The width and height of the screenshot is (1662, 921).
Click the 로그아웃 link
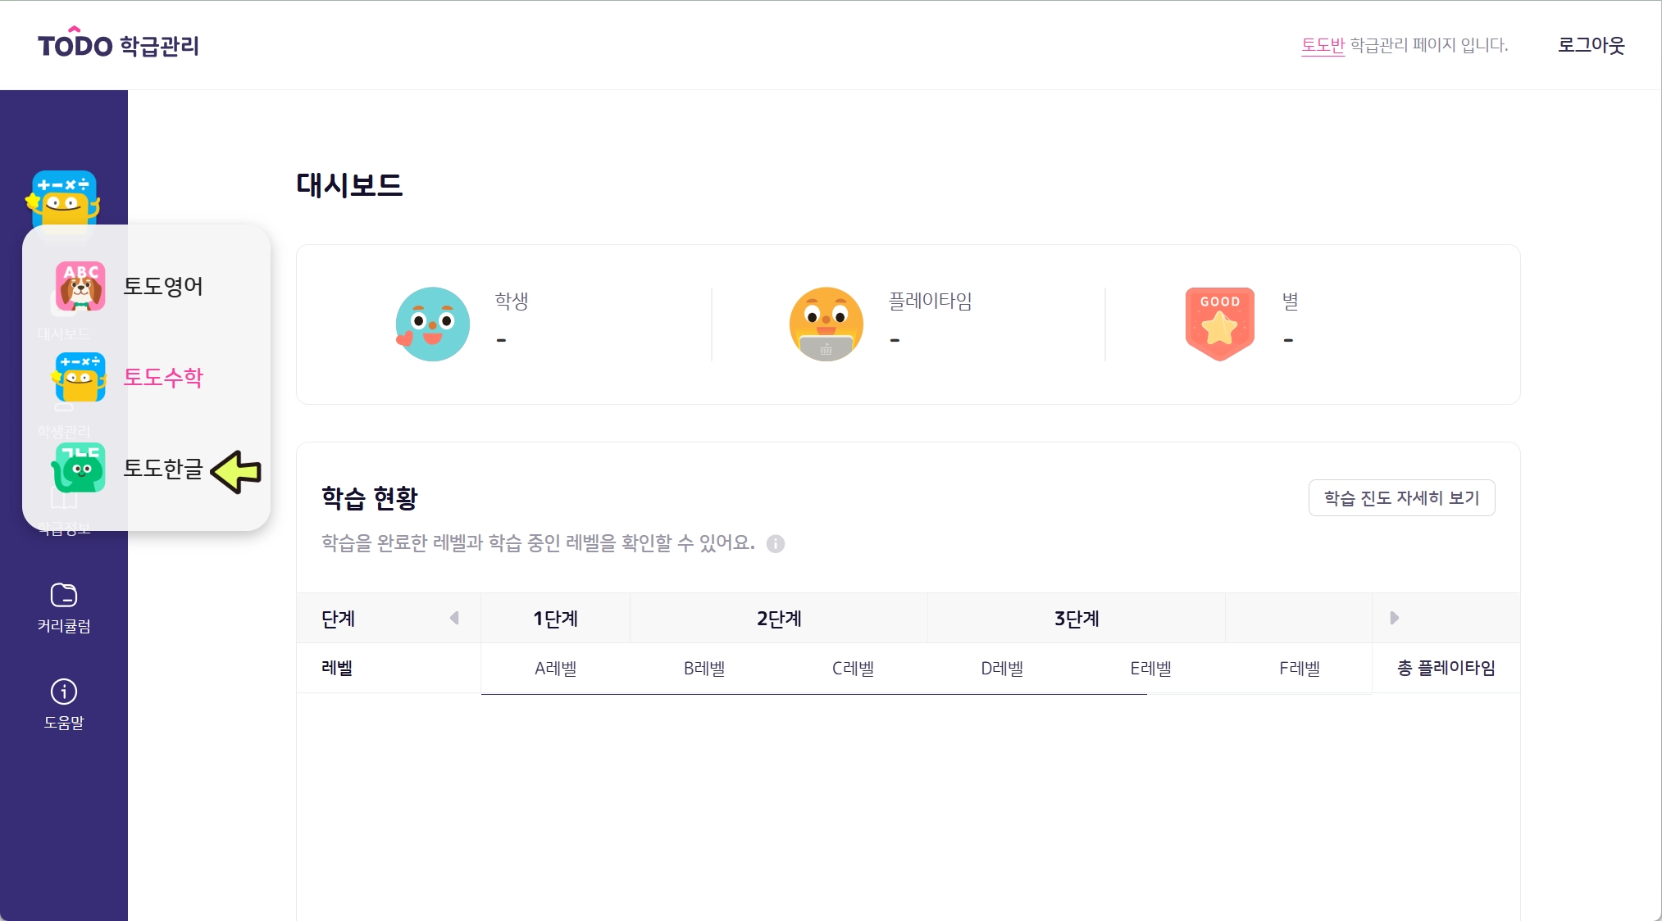click(1591, 45)
